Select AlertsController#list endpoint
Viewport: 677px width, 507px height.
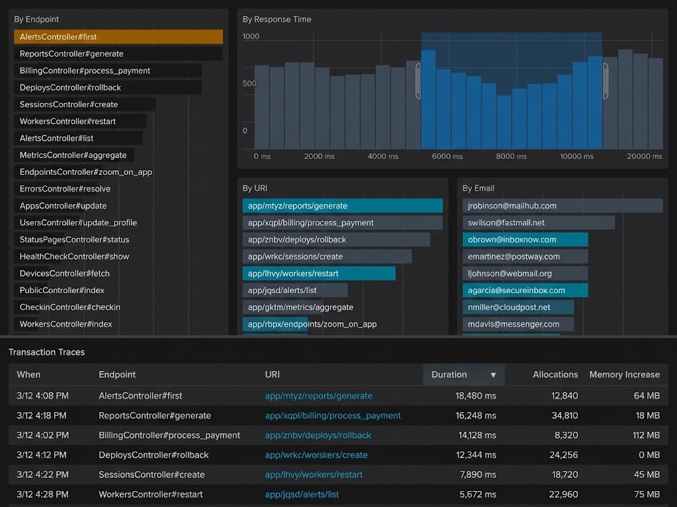click(x=78, y=138)
